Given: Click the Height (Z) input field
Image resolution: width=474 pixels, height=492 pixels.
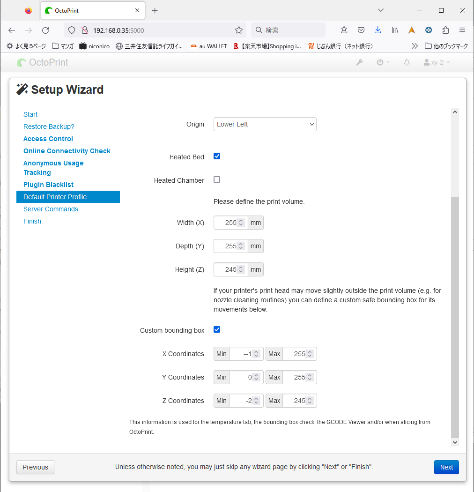Looking at the screenshot, I should (x=230, y=269).
